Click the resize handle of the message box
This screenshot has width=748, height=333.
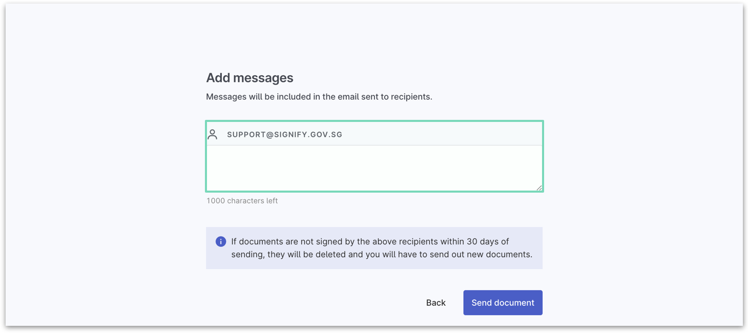(x=539, y=188)
